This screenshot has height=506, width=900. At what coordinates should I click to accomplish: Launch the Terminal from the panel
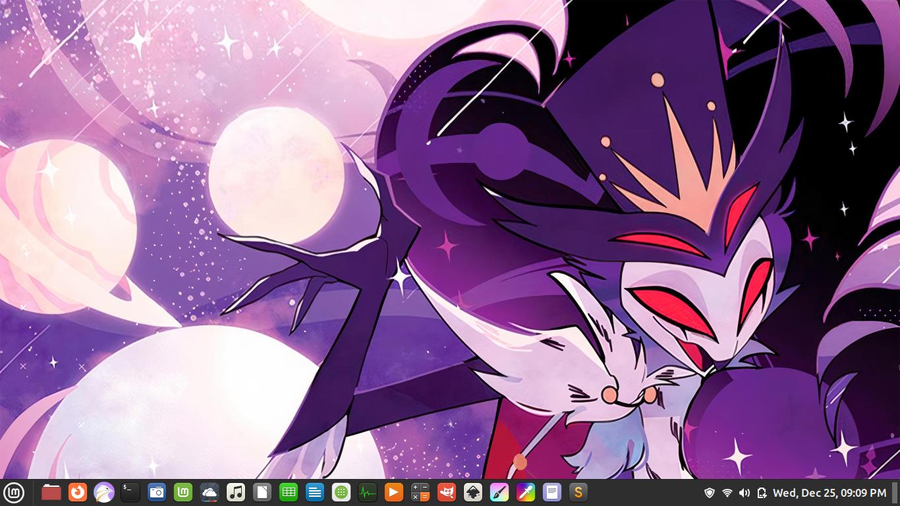click(x=130, y=492)
